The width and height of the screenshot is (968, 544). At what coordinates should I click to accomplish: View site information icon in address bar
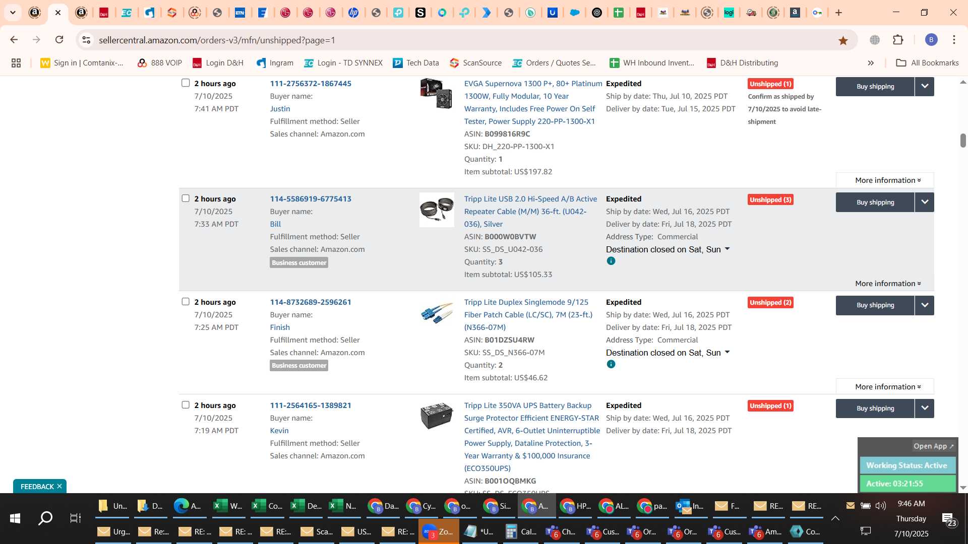(86, 40)
